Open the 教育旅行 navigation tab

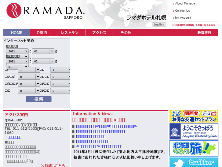pyautogui.click(x=204, y=32)
